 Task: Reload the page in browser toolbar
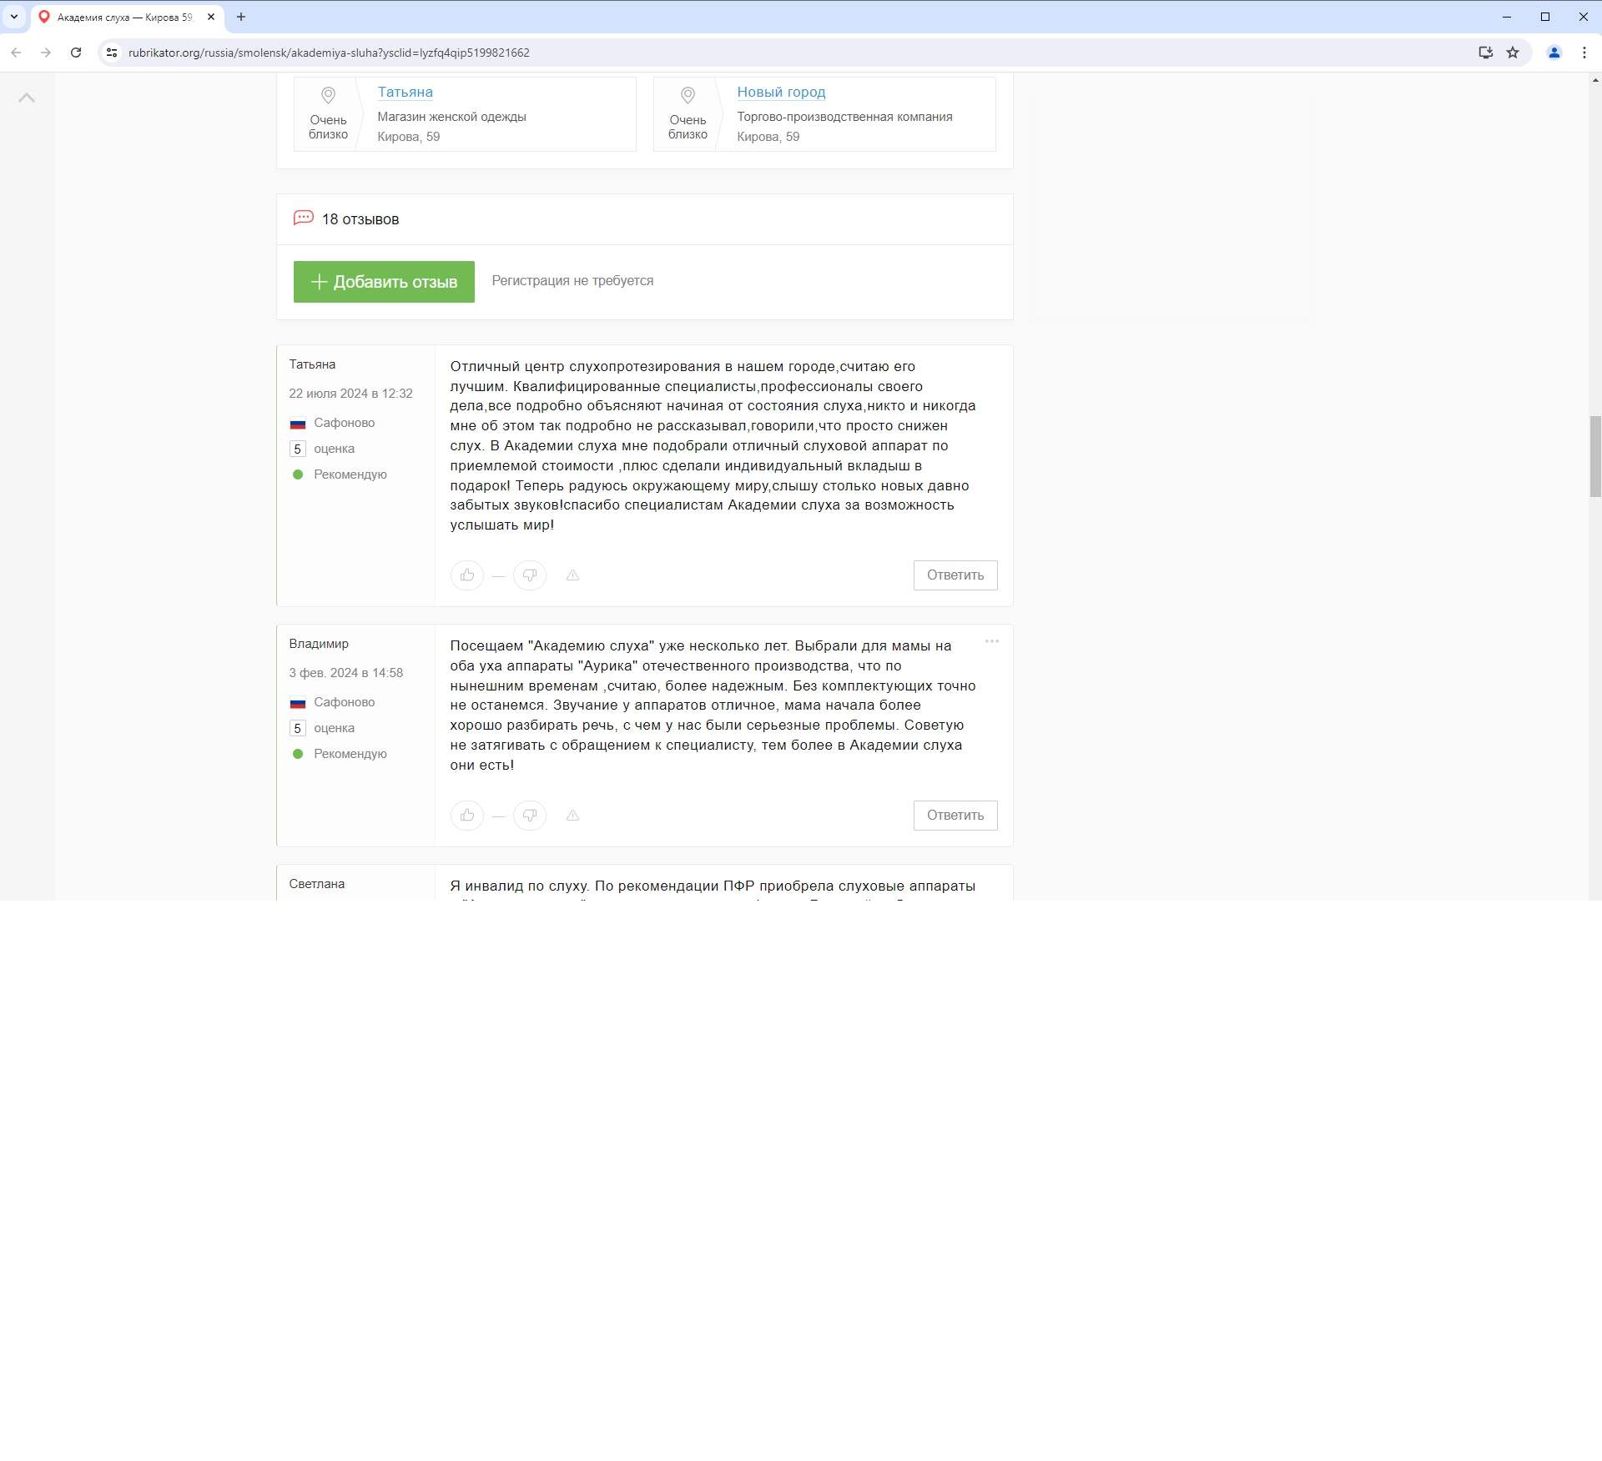coord(76,53)
